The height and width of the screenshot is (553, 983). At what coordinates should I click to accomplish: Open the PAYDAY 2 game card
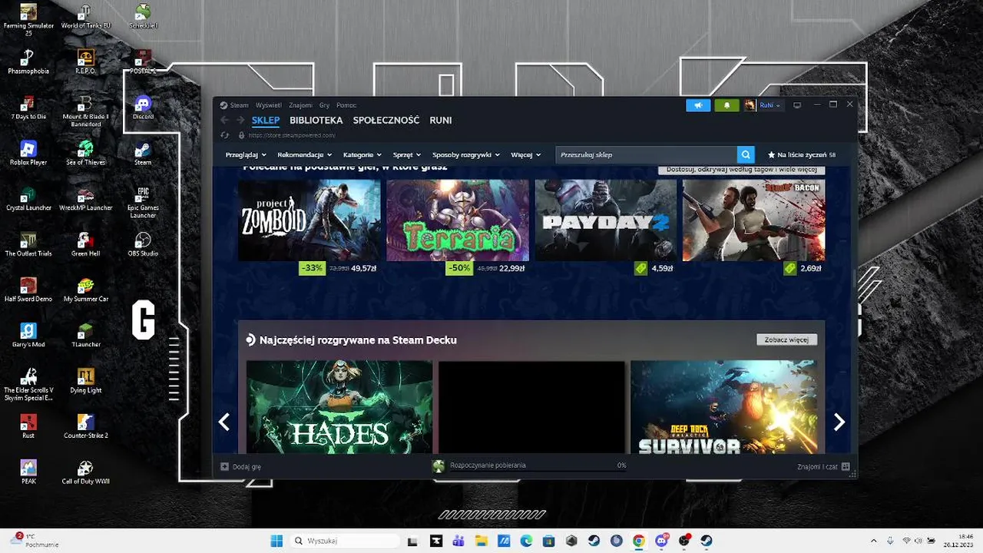coord(606,220)
